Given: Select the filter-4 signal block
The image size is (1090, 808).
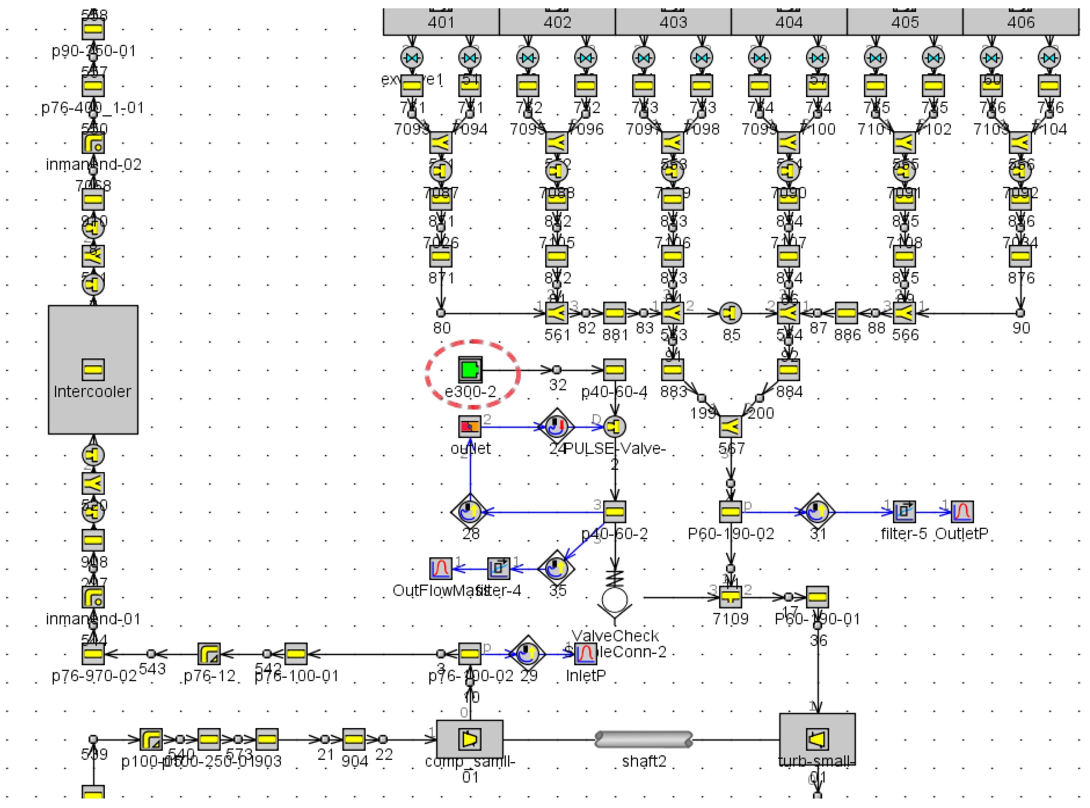Looking at the screenshot, I should coord(499,569).
